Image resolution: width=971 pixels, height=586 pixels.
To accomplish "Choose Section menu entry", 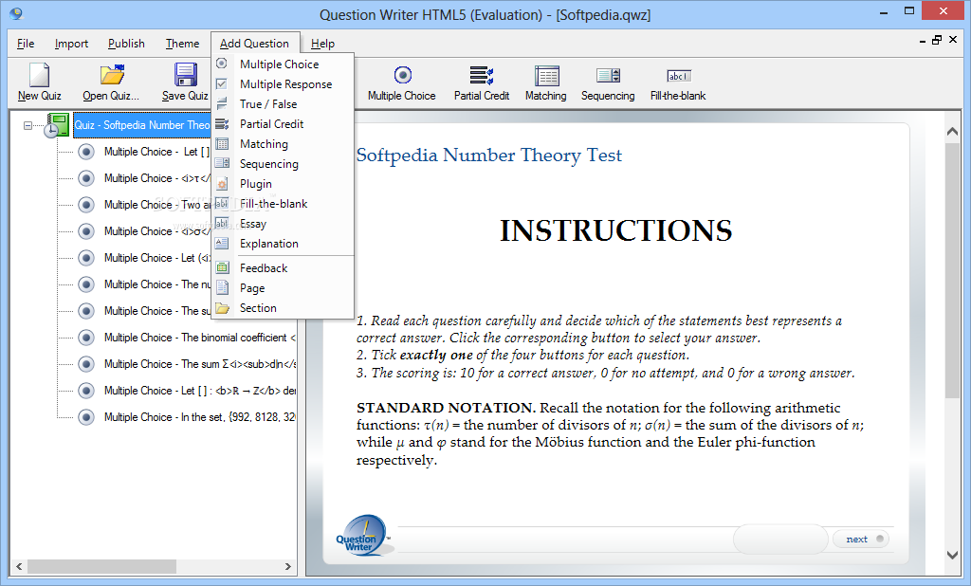I will coord(283,308).
